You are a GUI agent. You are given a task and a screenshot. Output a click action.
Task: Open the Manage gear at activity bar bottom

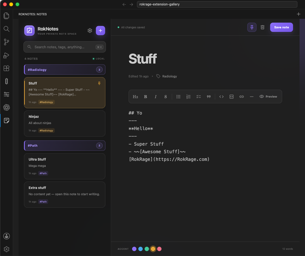coord(7,249)
